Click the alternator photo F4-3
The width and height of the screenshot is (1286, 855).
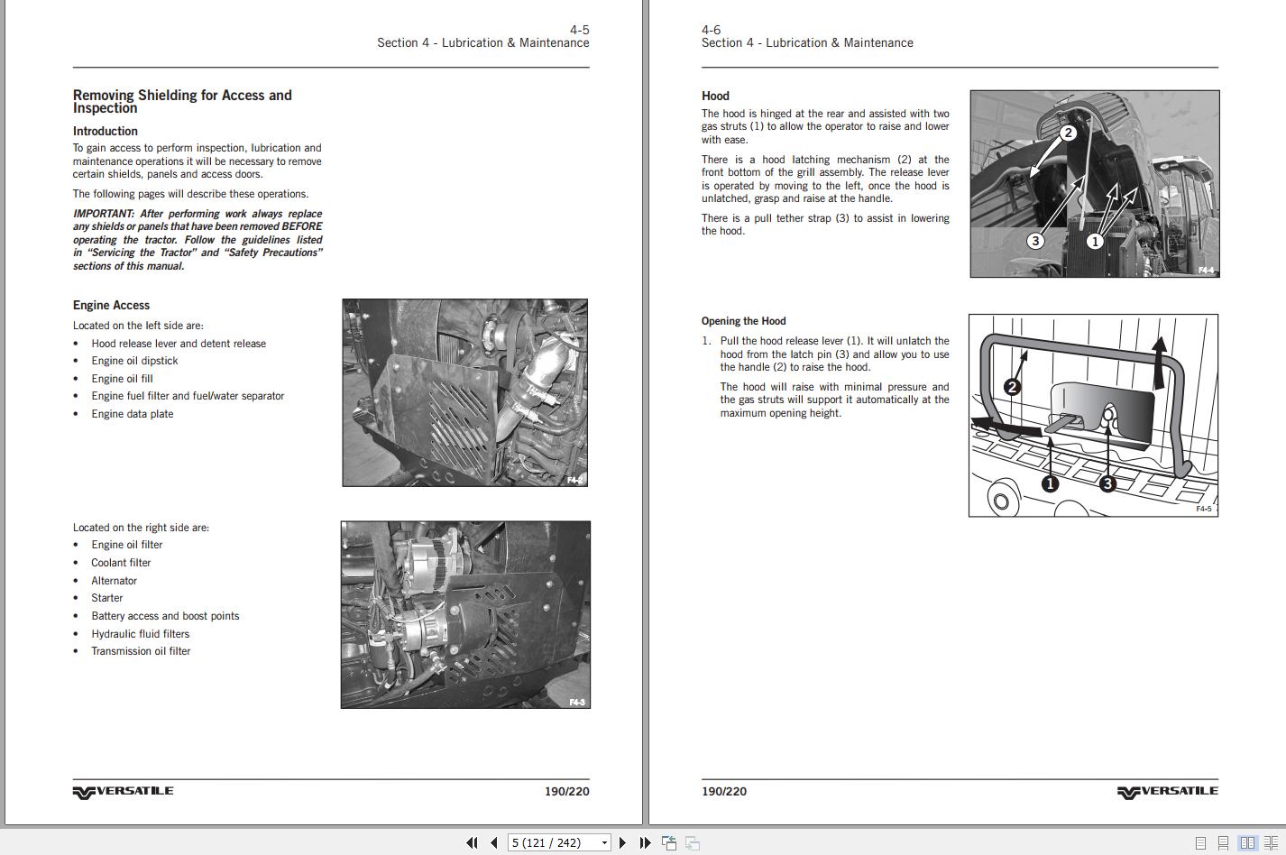(465, 614)
